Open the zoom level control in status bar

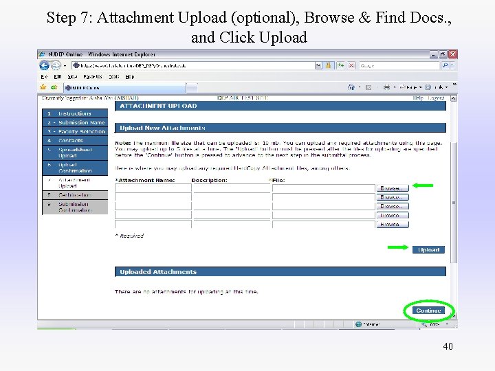click(x=436, y=324)
